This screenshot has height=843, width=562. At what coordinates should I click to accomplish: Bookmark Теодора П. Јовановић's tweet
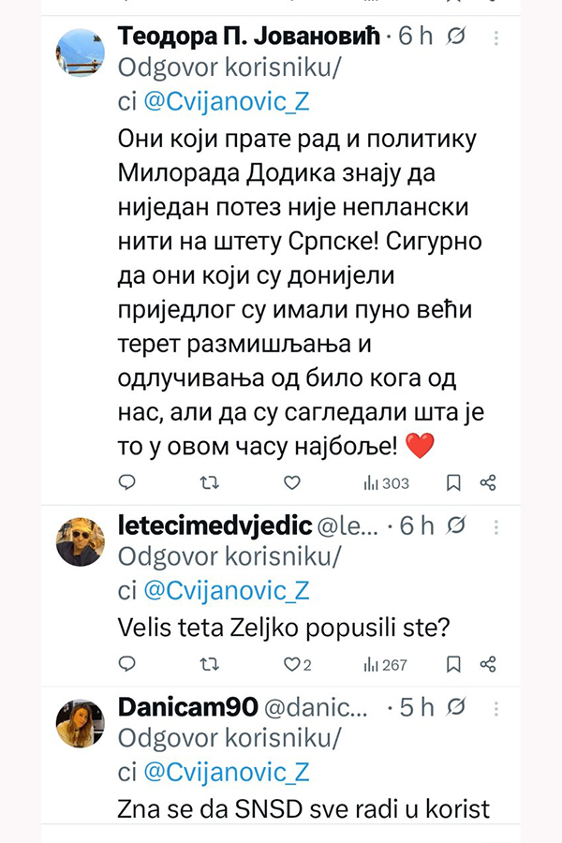click(453, 482)
